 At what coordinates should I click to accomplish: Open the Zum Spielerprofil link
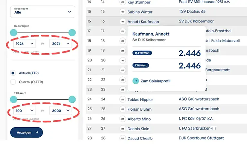click(x=155, y=81)
